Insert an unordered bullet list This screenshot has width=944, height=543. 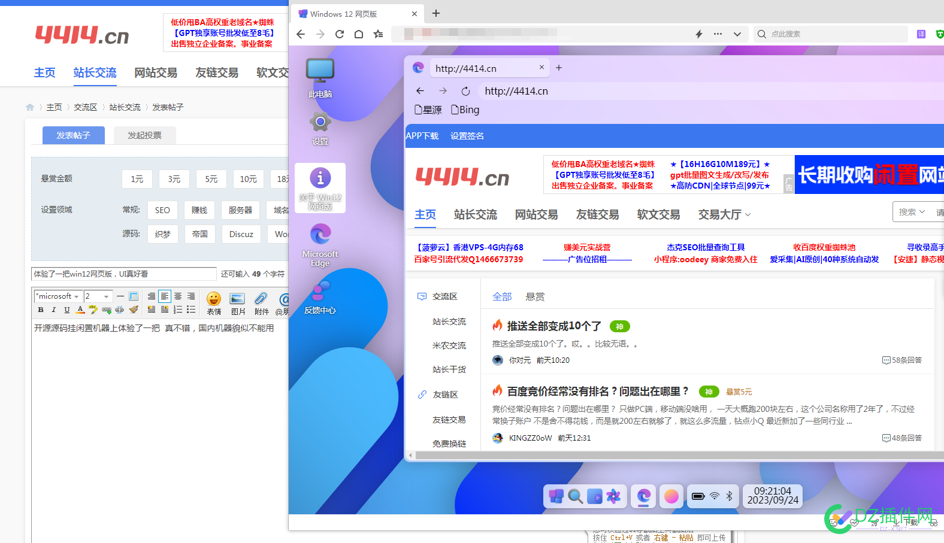pyautogui.click(x=191, y=310)
